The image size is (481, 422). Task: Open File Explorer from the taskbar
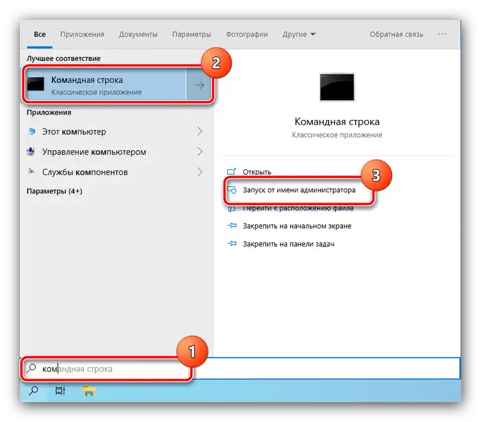tap(89, 391)
